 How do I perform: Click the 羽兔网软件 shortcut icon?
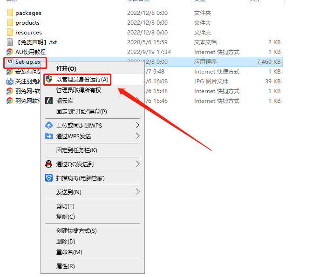click(x=10, y=101)
